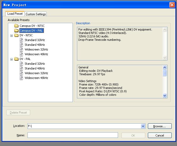
Task: Click preset icon of PAL Widescreen 48kHz
Action: 21,78
